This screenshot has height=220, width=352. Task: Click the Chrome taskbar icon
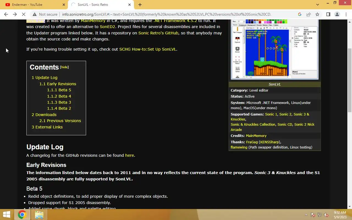pyautogui.click(x=22, y=215)
